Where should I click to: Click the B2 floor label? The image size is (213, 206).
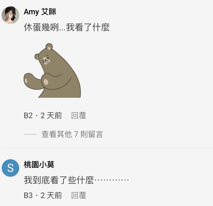28,116
